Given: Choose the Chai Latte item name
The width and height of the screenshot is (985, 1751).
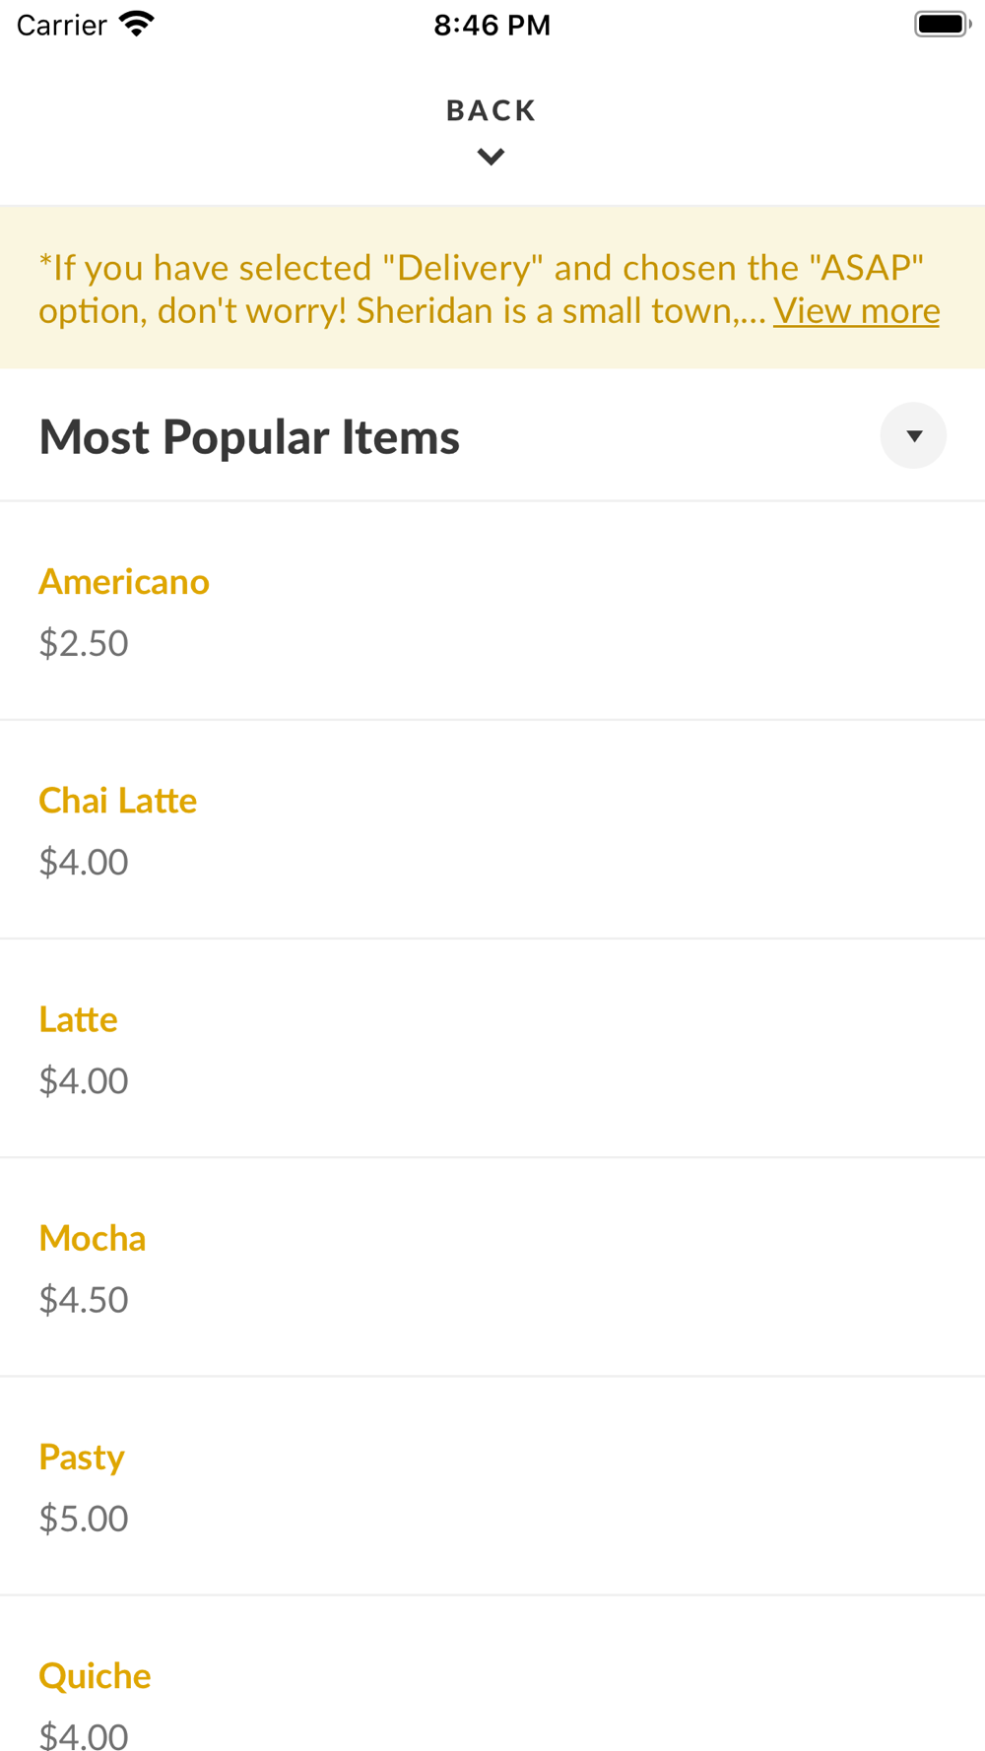Looking at the screenshot, I should pos(117,801).
